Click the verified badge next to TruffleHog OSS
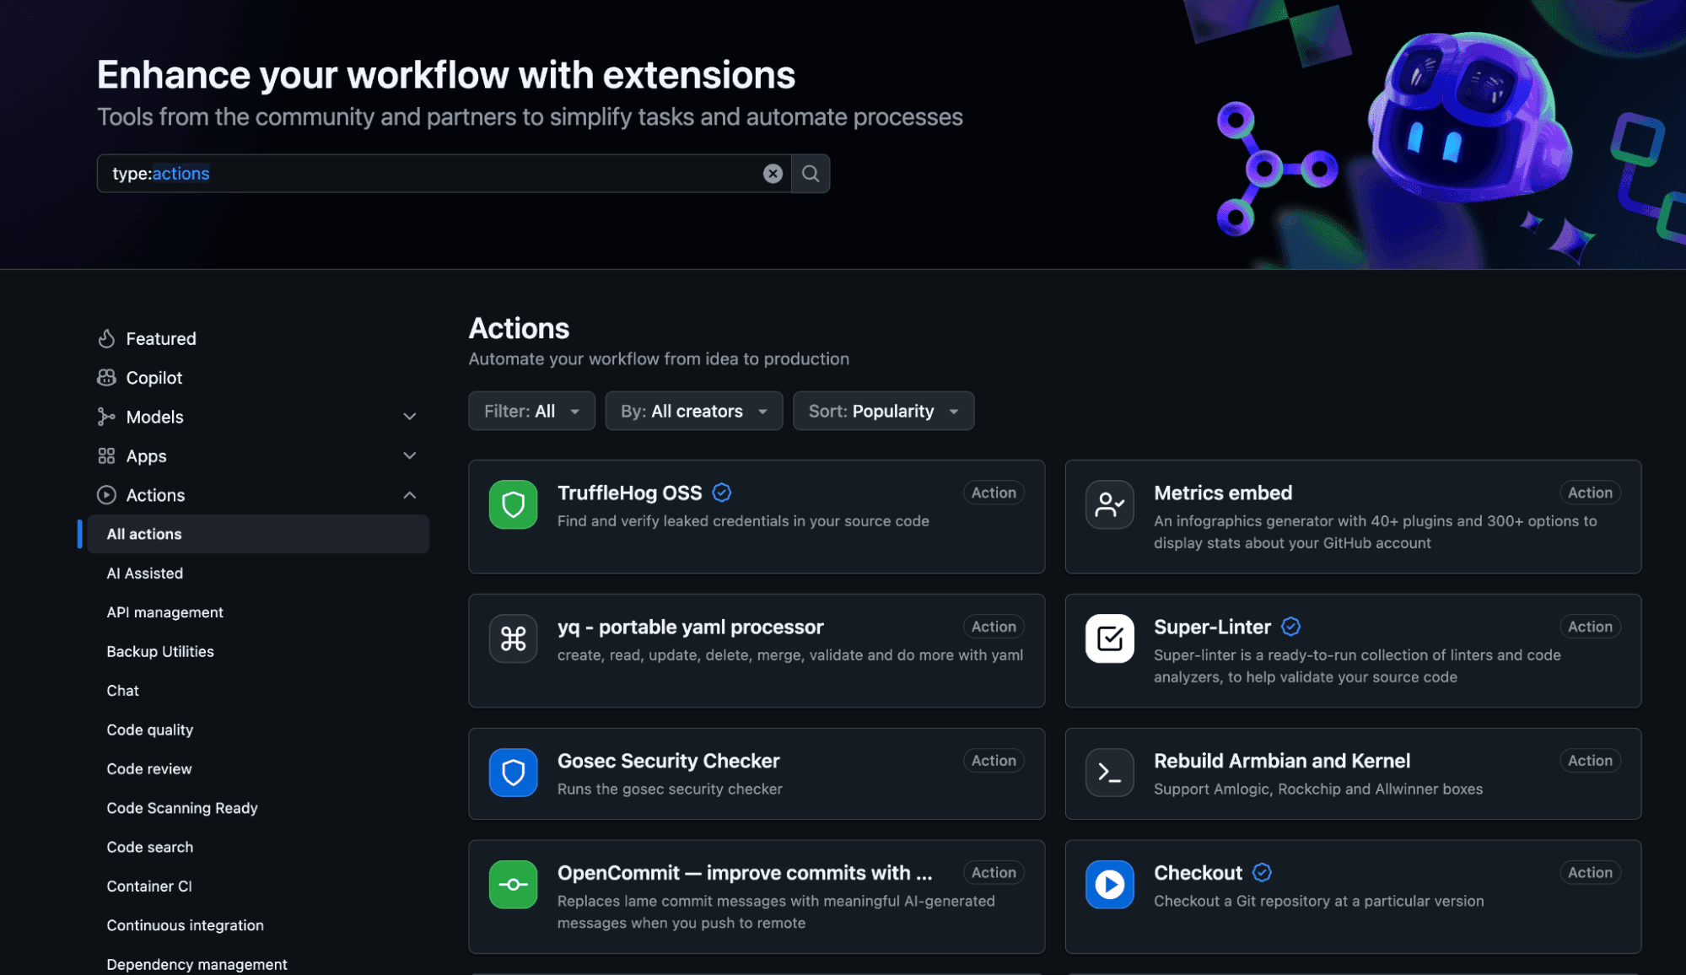Screen dimensions: 1686x975 (722, 493)
